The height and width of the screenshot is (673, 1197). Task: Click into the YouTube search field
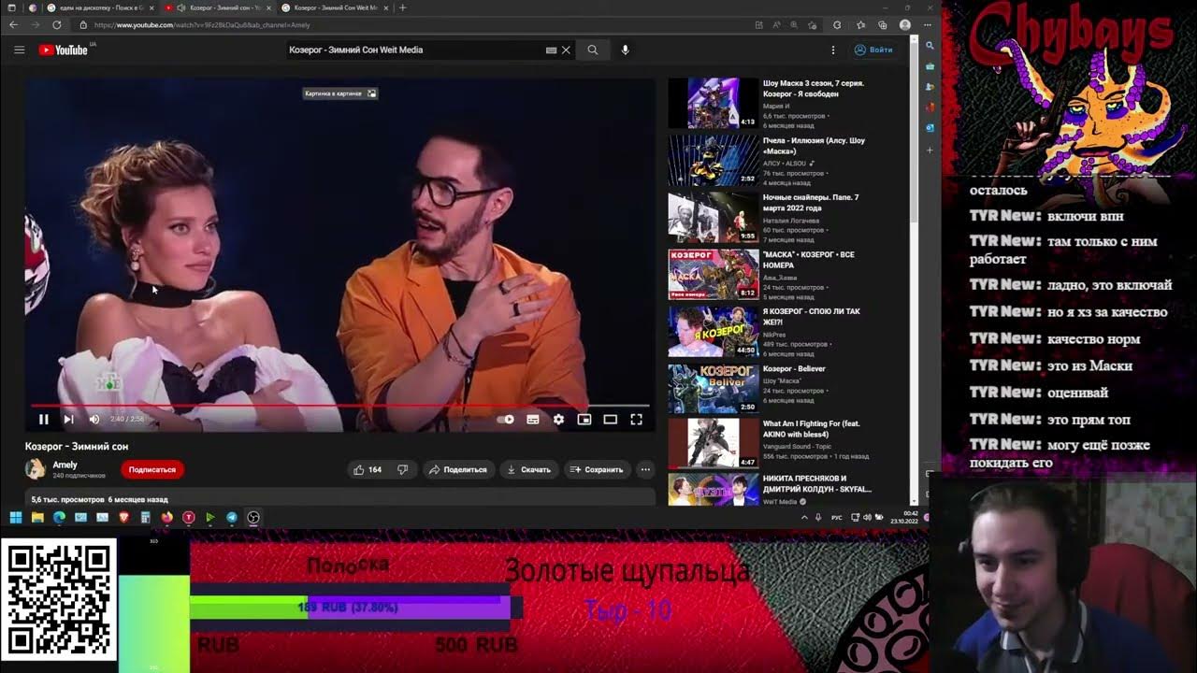[x=416, y=50]
